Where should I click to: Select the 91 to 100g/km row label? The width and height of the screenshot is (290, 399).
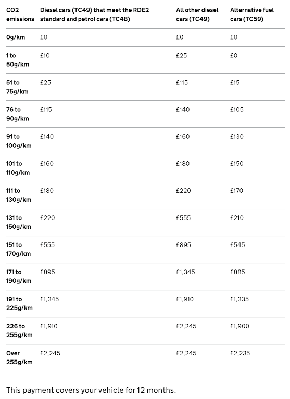pos(19,141)
